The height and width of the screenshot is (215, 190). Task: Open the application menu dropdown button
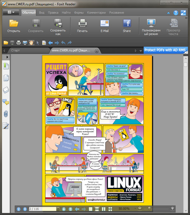[x=11, y=12]
